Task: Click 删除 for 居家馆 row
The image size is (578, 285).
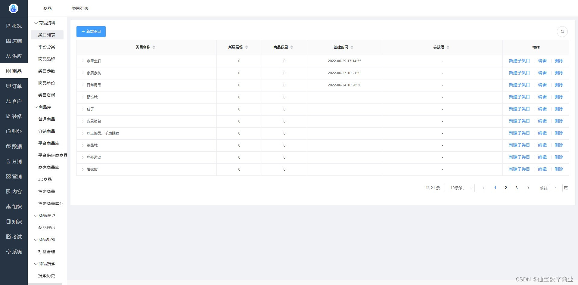Action: pyautogui.click(x=559, y=169)
